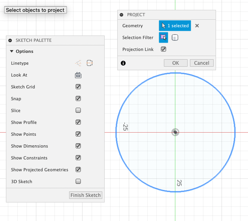Toggle the Show Profile checkbox

78,122
